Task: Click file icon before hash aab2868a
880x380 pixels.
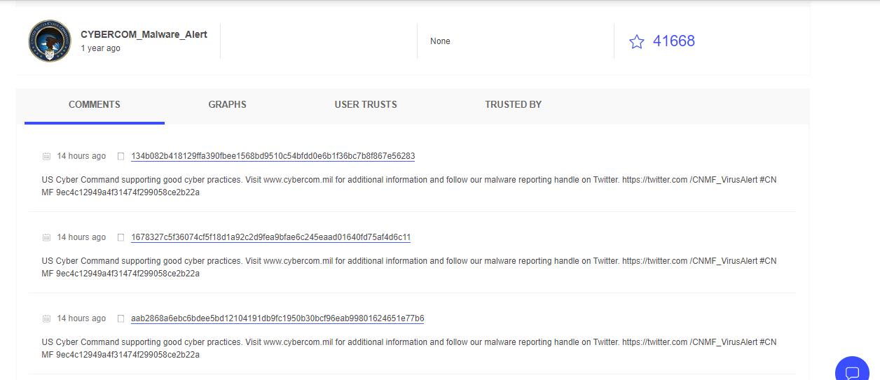Action: coord(121,318)
